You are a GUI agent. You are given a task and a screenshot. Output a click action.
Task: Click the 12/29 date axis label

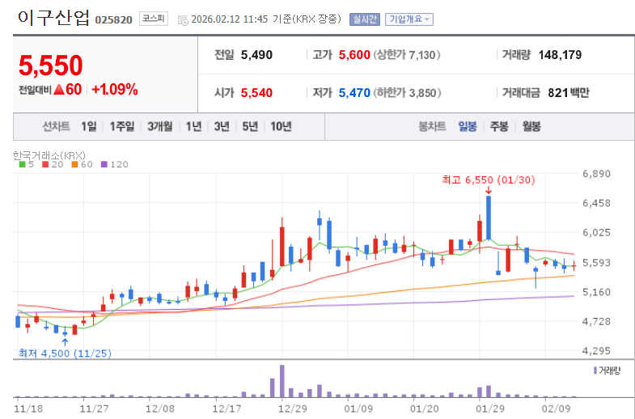(x=292, y=408)
